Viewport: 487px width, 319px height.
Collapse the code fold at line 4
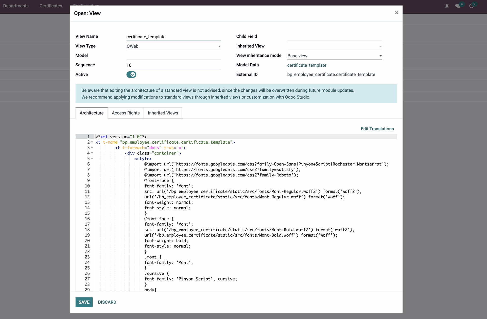click(92, 153)
